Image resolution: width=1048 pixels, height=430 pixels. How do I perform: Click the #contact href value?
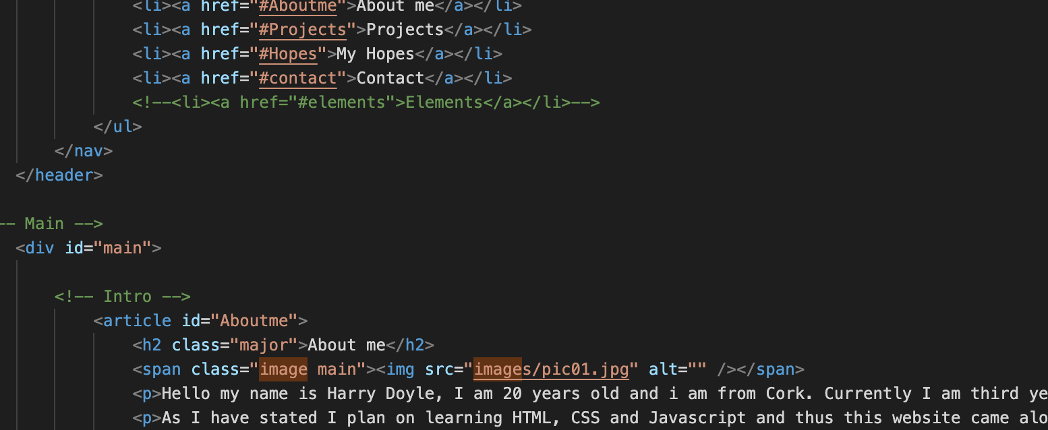(298, 78)
